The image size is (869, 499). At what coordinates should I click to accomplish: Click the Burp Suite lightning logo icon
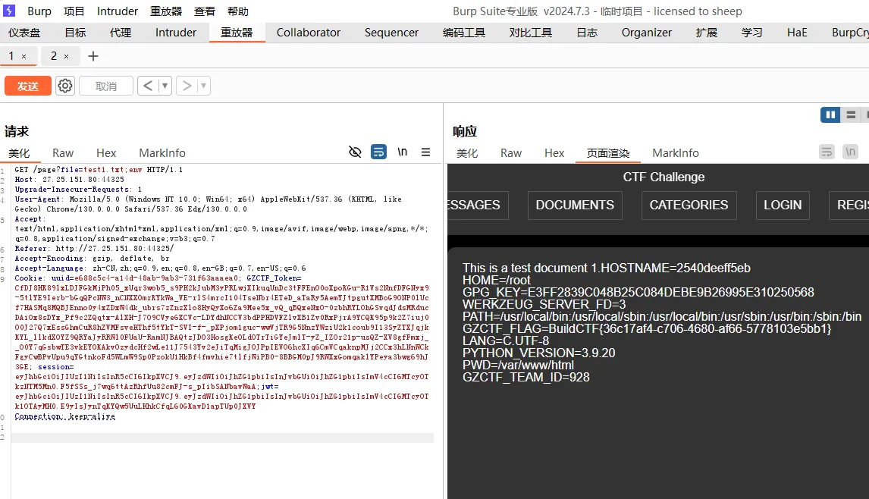point(9,11)
